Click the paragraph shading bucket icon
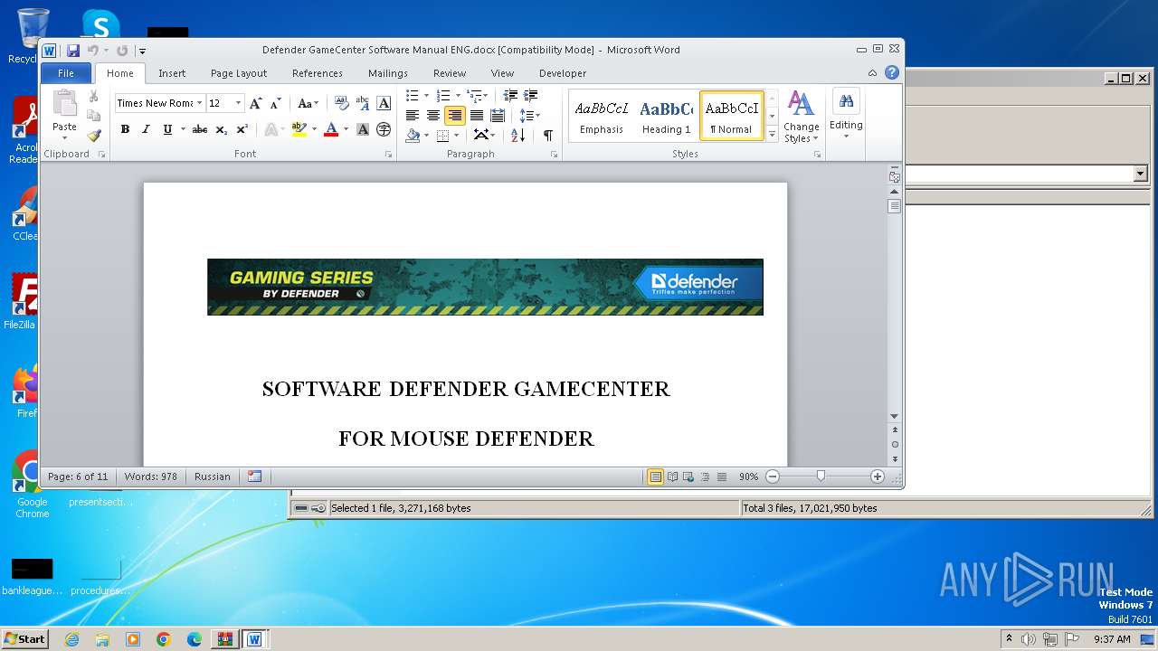Viewport: 1158px width, 651px height. tap(413, 135)
